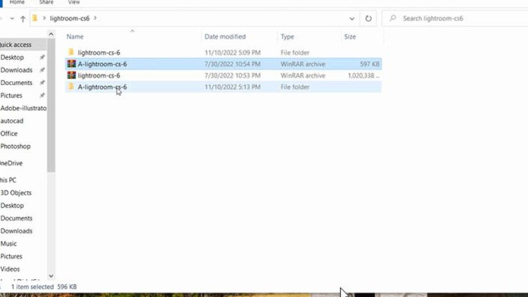Open 3D Objects under This PC
The width and height of the screenshot is (528, 297).
tap(16, 193)
